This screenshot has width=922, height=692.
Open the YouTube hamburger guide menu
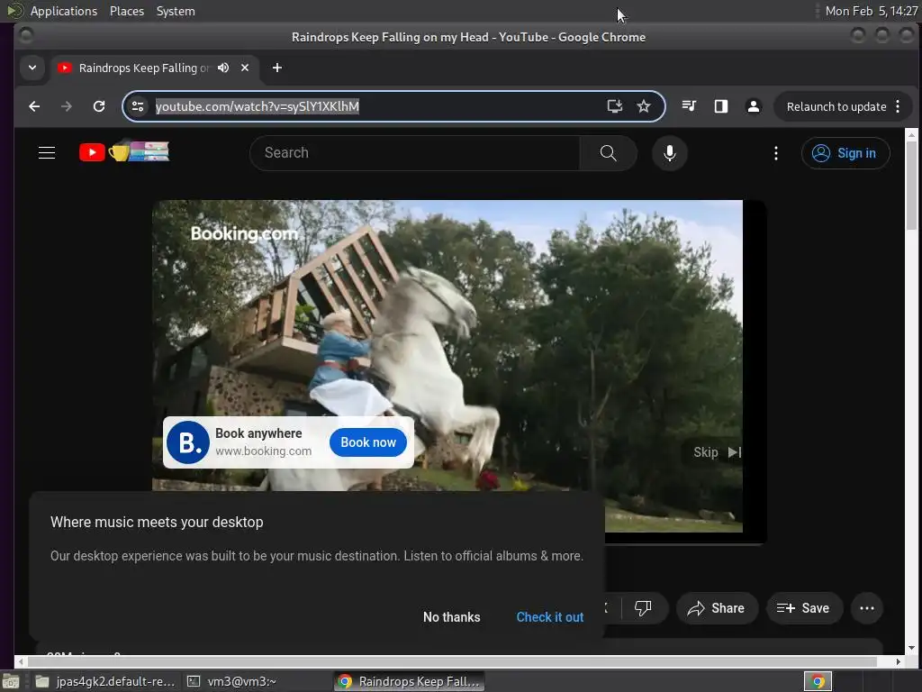[x=47, y=153]
